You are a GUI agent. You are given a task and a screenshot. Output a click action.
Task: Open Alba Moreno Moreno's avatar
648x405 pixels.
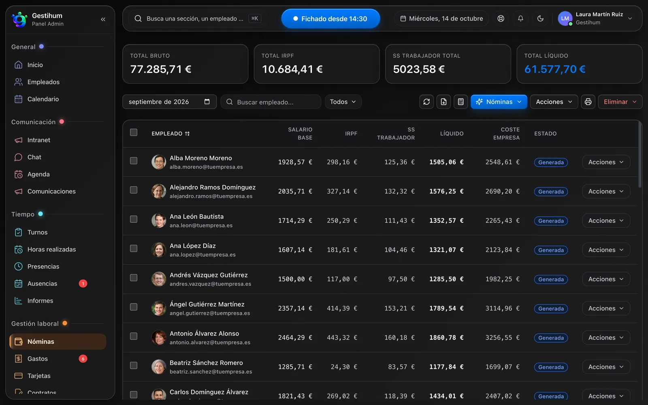coord(159,162)
